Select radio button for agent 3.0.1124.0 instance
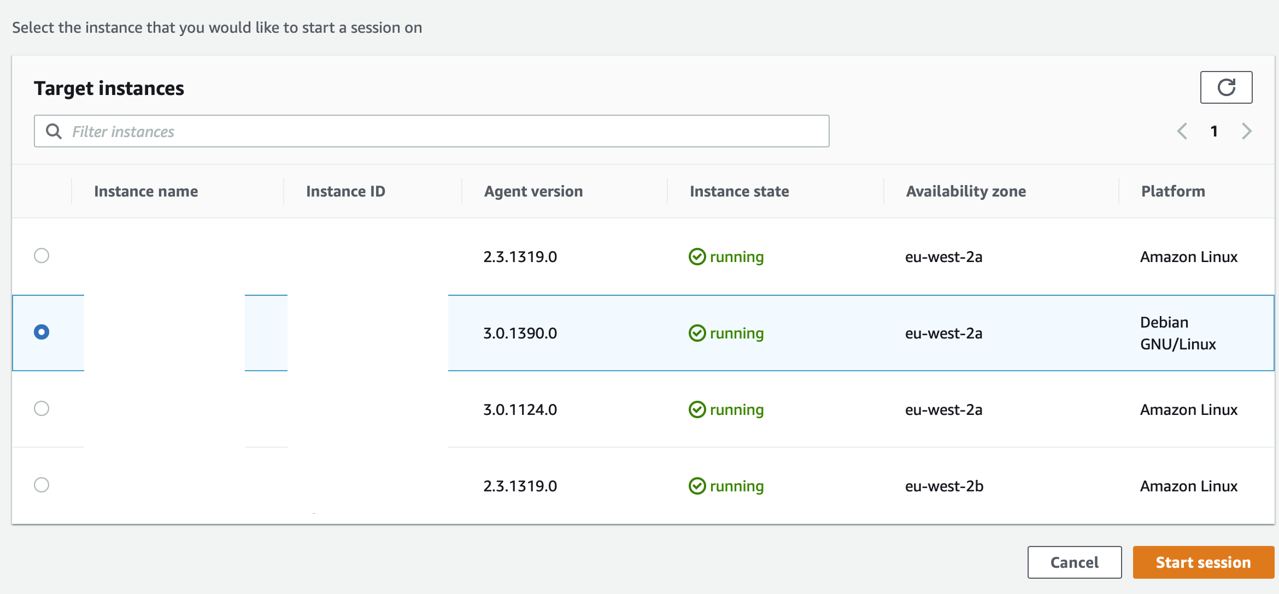Image resolution: width=1279 pixels, height=594 pixels. (x=42, y=408)
